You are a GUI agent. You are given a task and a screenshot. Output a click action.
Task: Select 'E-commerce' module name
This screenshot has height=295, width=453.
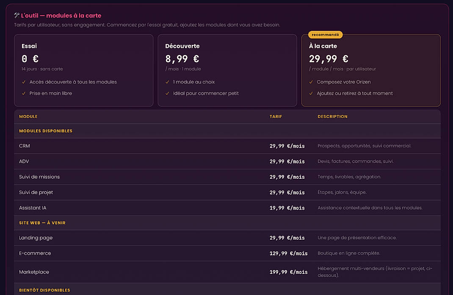[35, 253]
